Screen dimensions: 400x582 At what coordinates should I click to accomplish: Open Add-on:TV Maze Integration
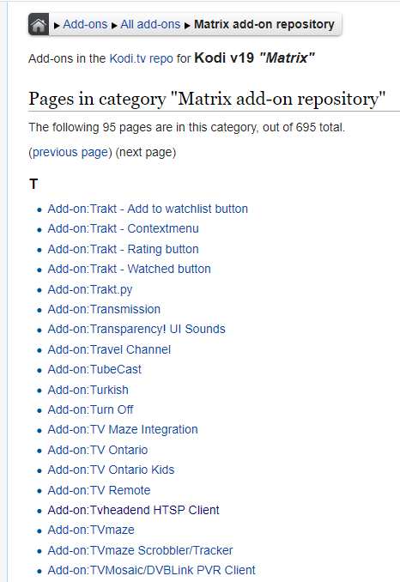point(123,430)
